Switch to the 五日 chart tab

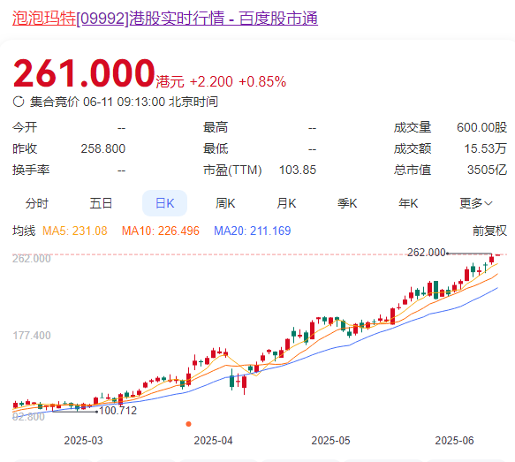(101, 203)
